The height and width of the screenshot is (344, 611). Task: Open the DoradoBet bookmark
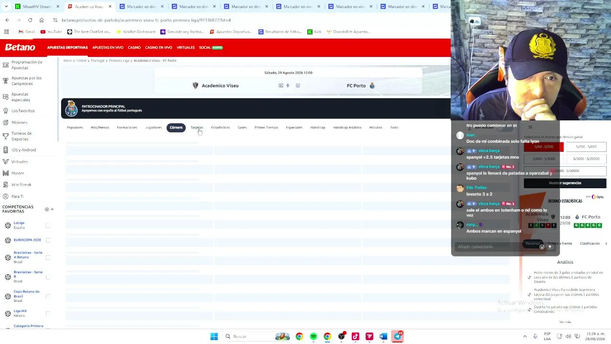click(348, 32)
